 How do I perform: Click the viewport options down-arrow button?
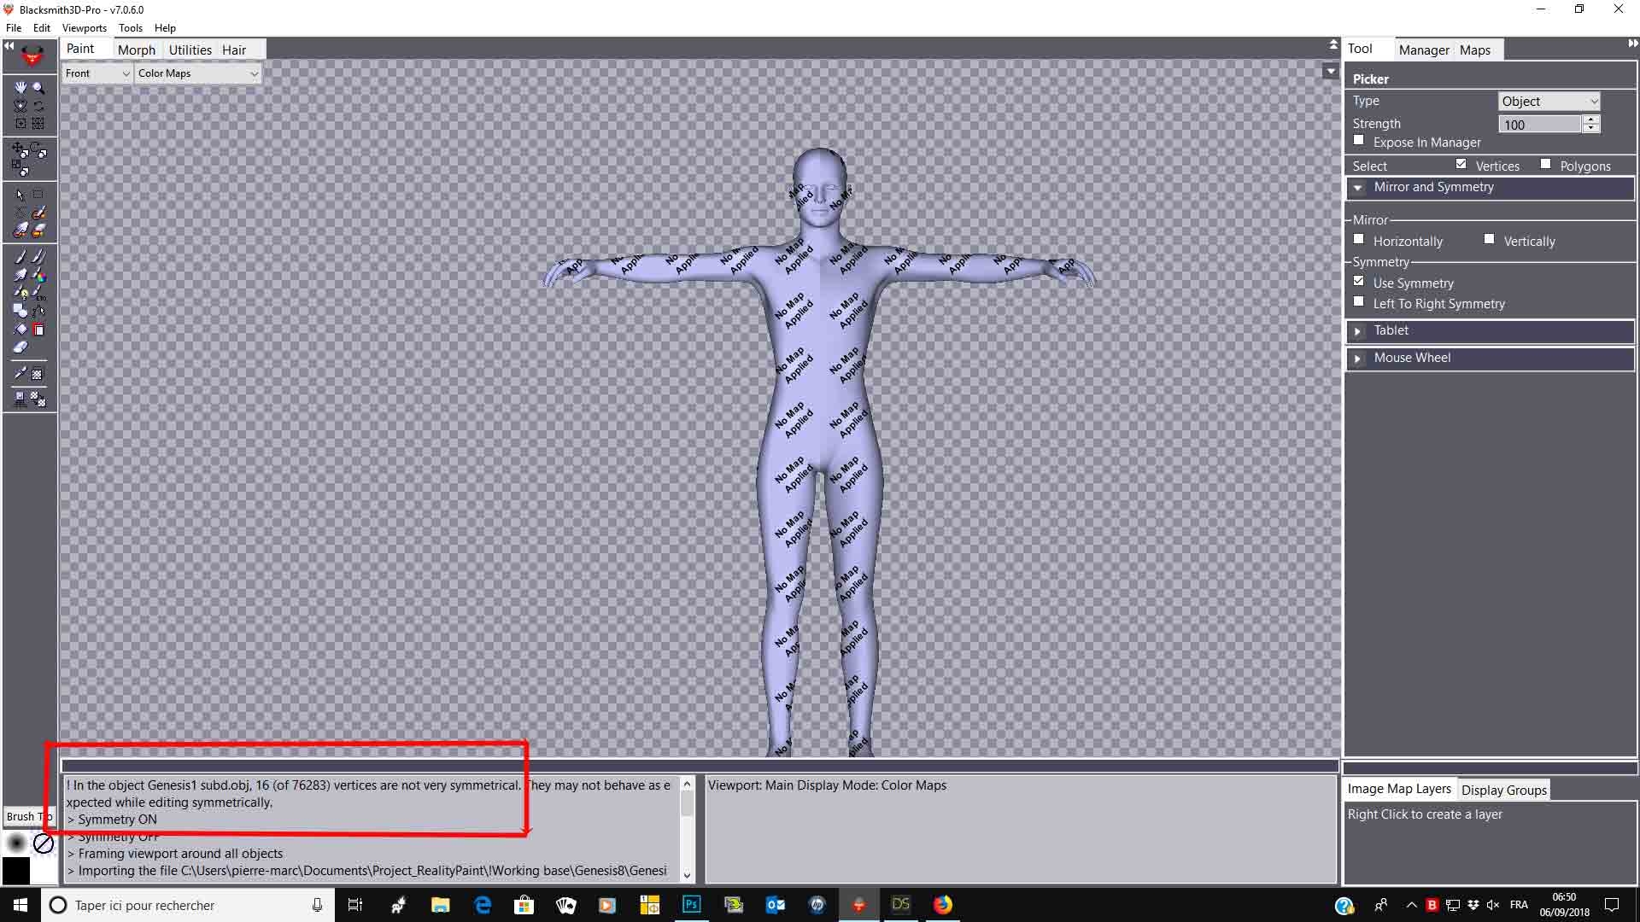tap(1330, 72)
